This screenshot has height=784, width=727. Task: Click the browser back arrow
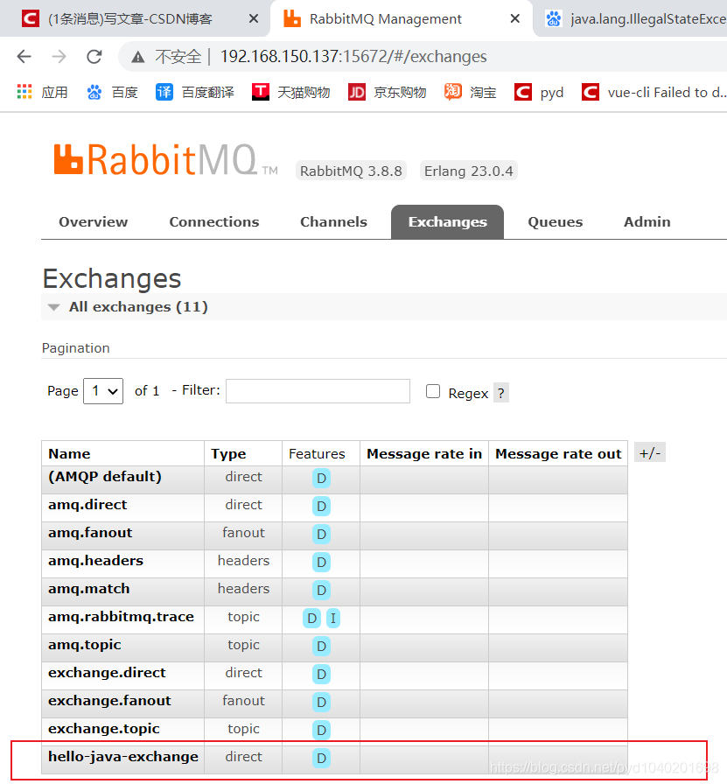[x=24, y=57]
